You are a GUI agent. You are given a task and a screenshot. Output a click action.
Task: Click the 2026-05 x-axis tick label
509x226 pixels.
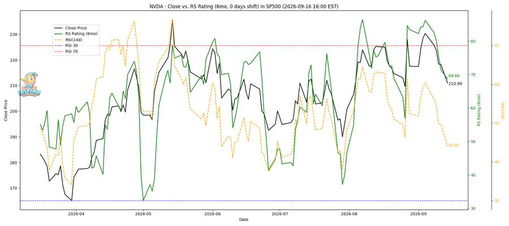point(143,214)
